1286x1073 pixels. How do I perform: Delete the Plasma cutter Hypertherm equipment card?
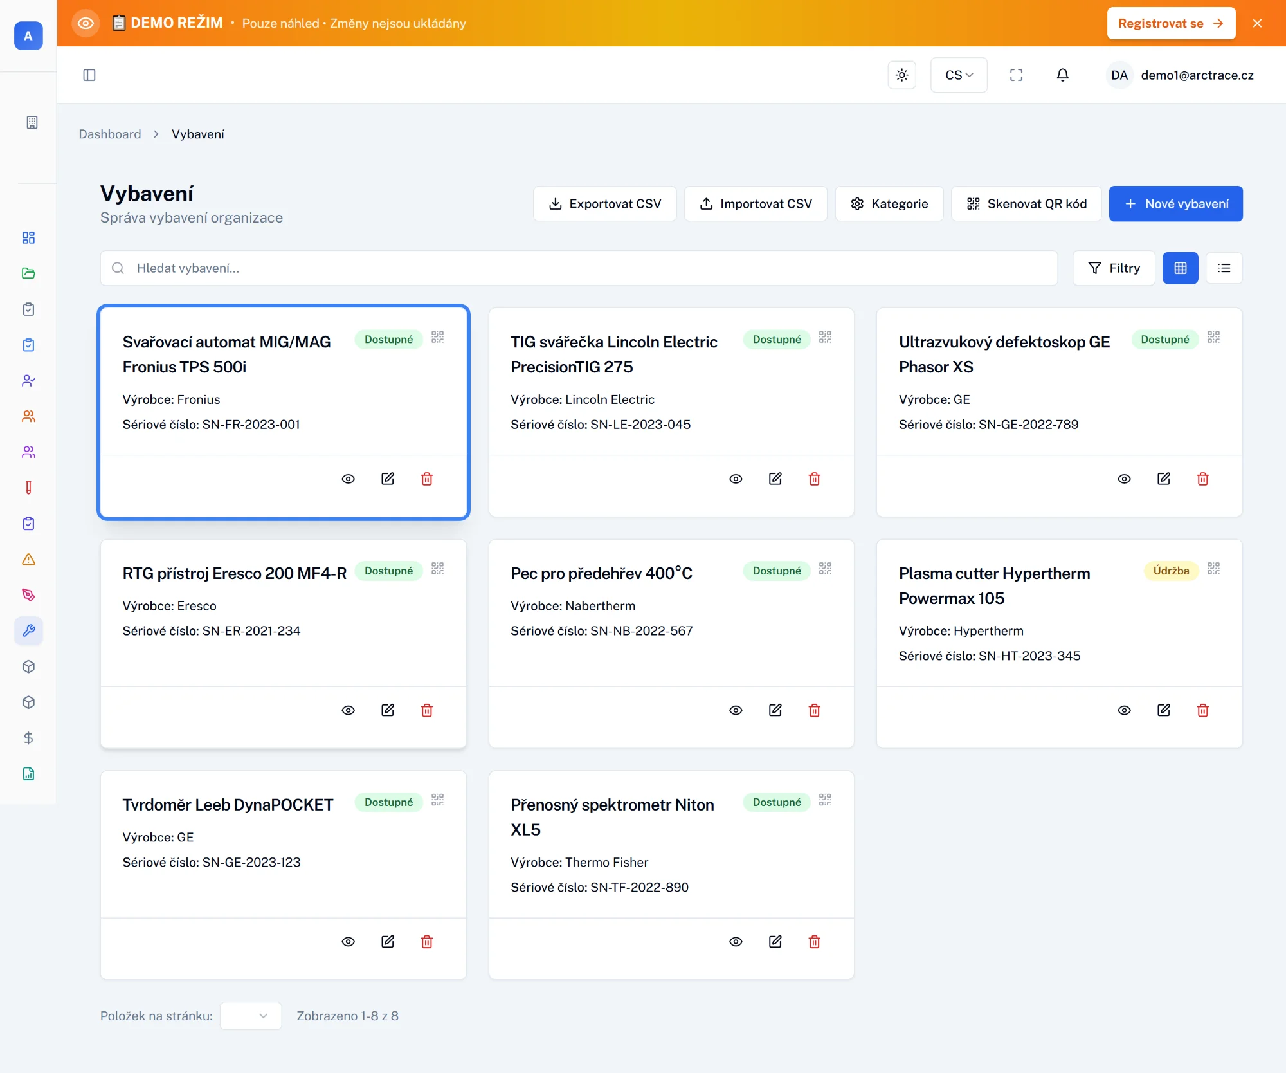coord(1202,710)
